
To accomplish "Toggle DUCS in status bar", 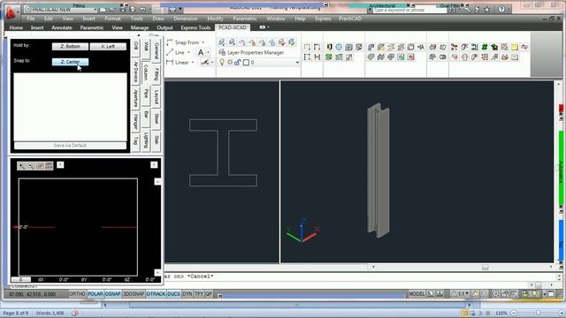I will click(173, 294).
